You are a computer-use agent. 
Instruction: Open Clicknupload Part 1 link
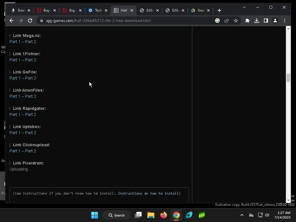point(15,151)
